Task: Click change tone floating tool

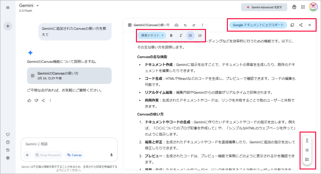Action: 307,150
